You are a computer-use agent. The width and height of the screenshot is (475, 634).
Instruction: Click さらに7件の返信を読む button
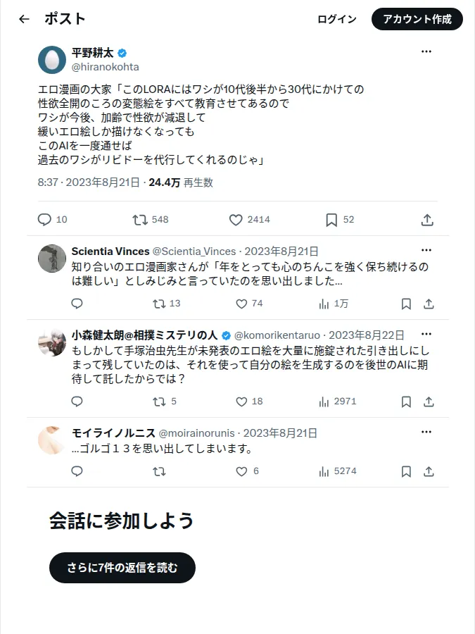pos(122,568)
